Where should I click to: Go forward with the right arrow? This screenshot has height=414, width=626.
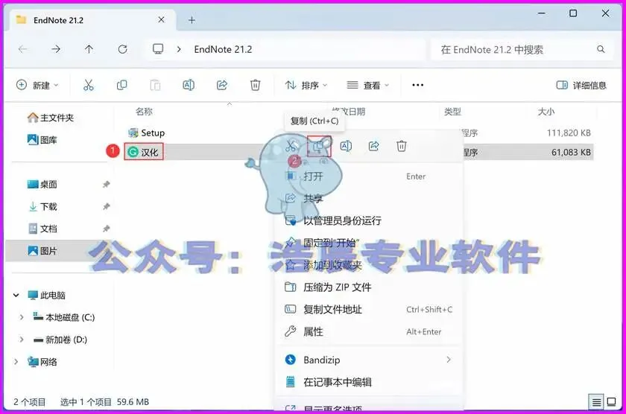56,49
